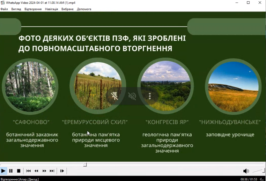The image size is (266, 181).
Task: Skip to the next file
Action: tap(52, 171)
